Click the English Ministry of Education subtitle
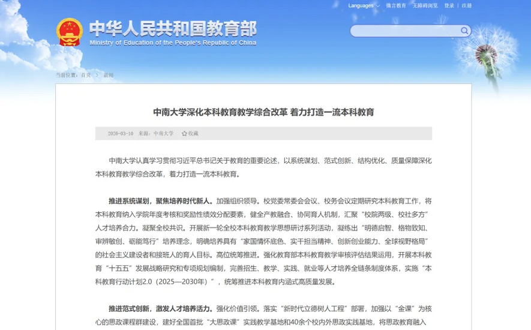531x330 pixels. (x=173, y=43)
